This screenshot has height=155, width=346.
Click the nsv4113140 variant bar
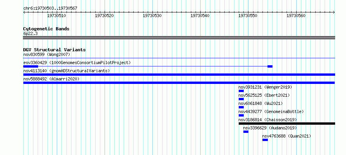pyautogui.click(x=179, y=75)
